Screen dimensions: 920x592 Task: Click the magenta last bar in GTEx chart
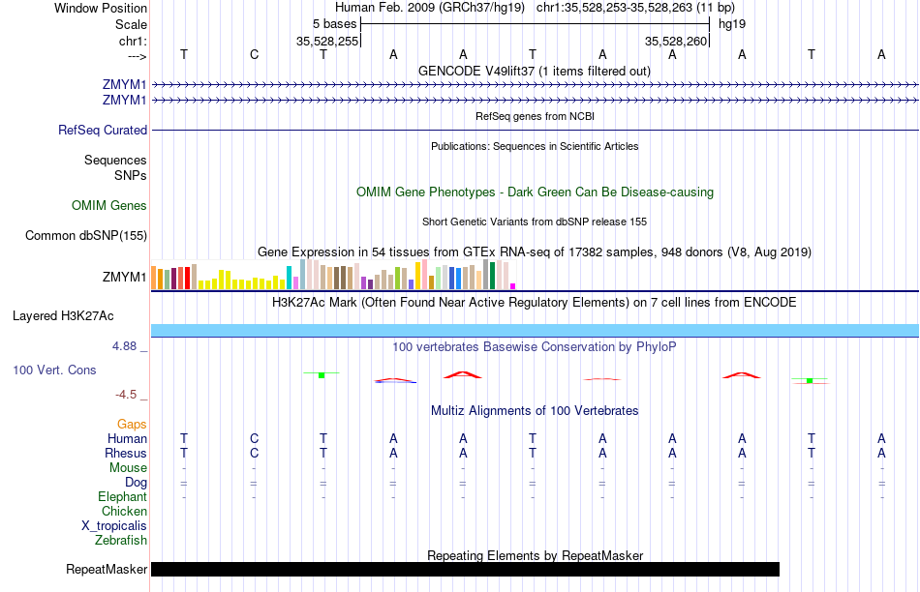(513, 286)
